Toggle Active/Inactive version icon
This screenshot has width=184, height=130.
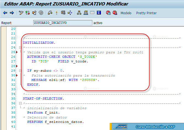(28, 13)
